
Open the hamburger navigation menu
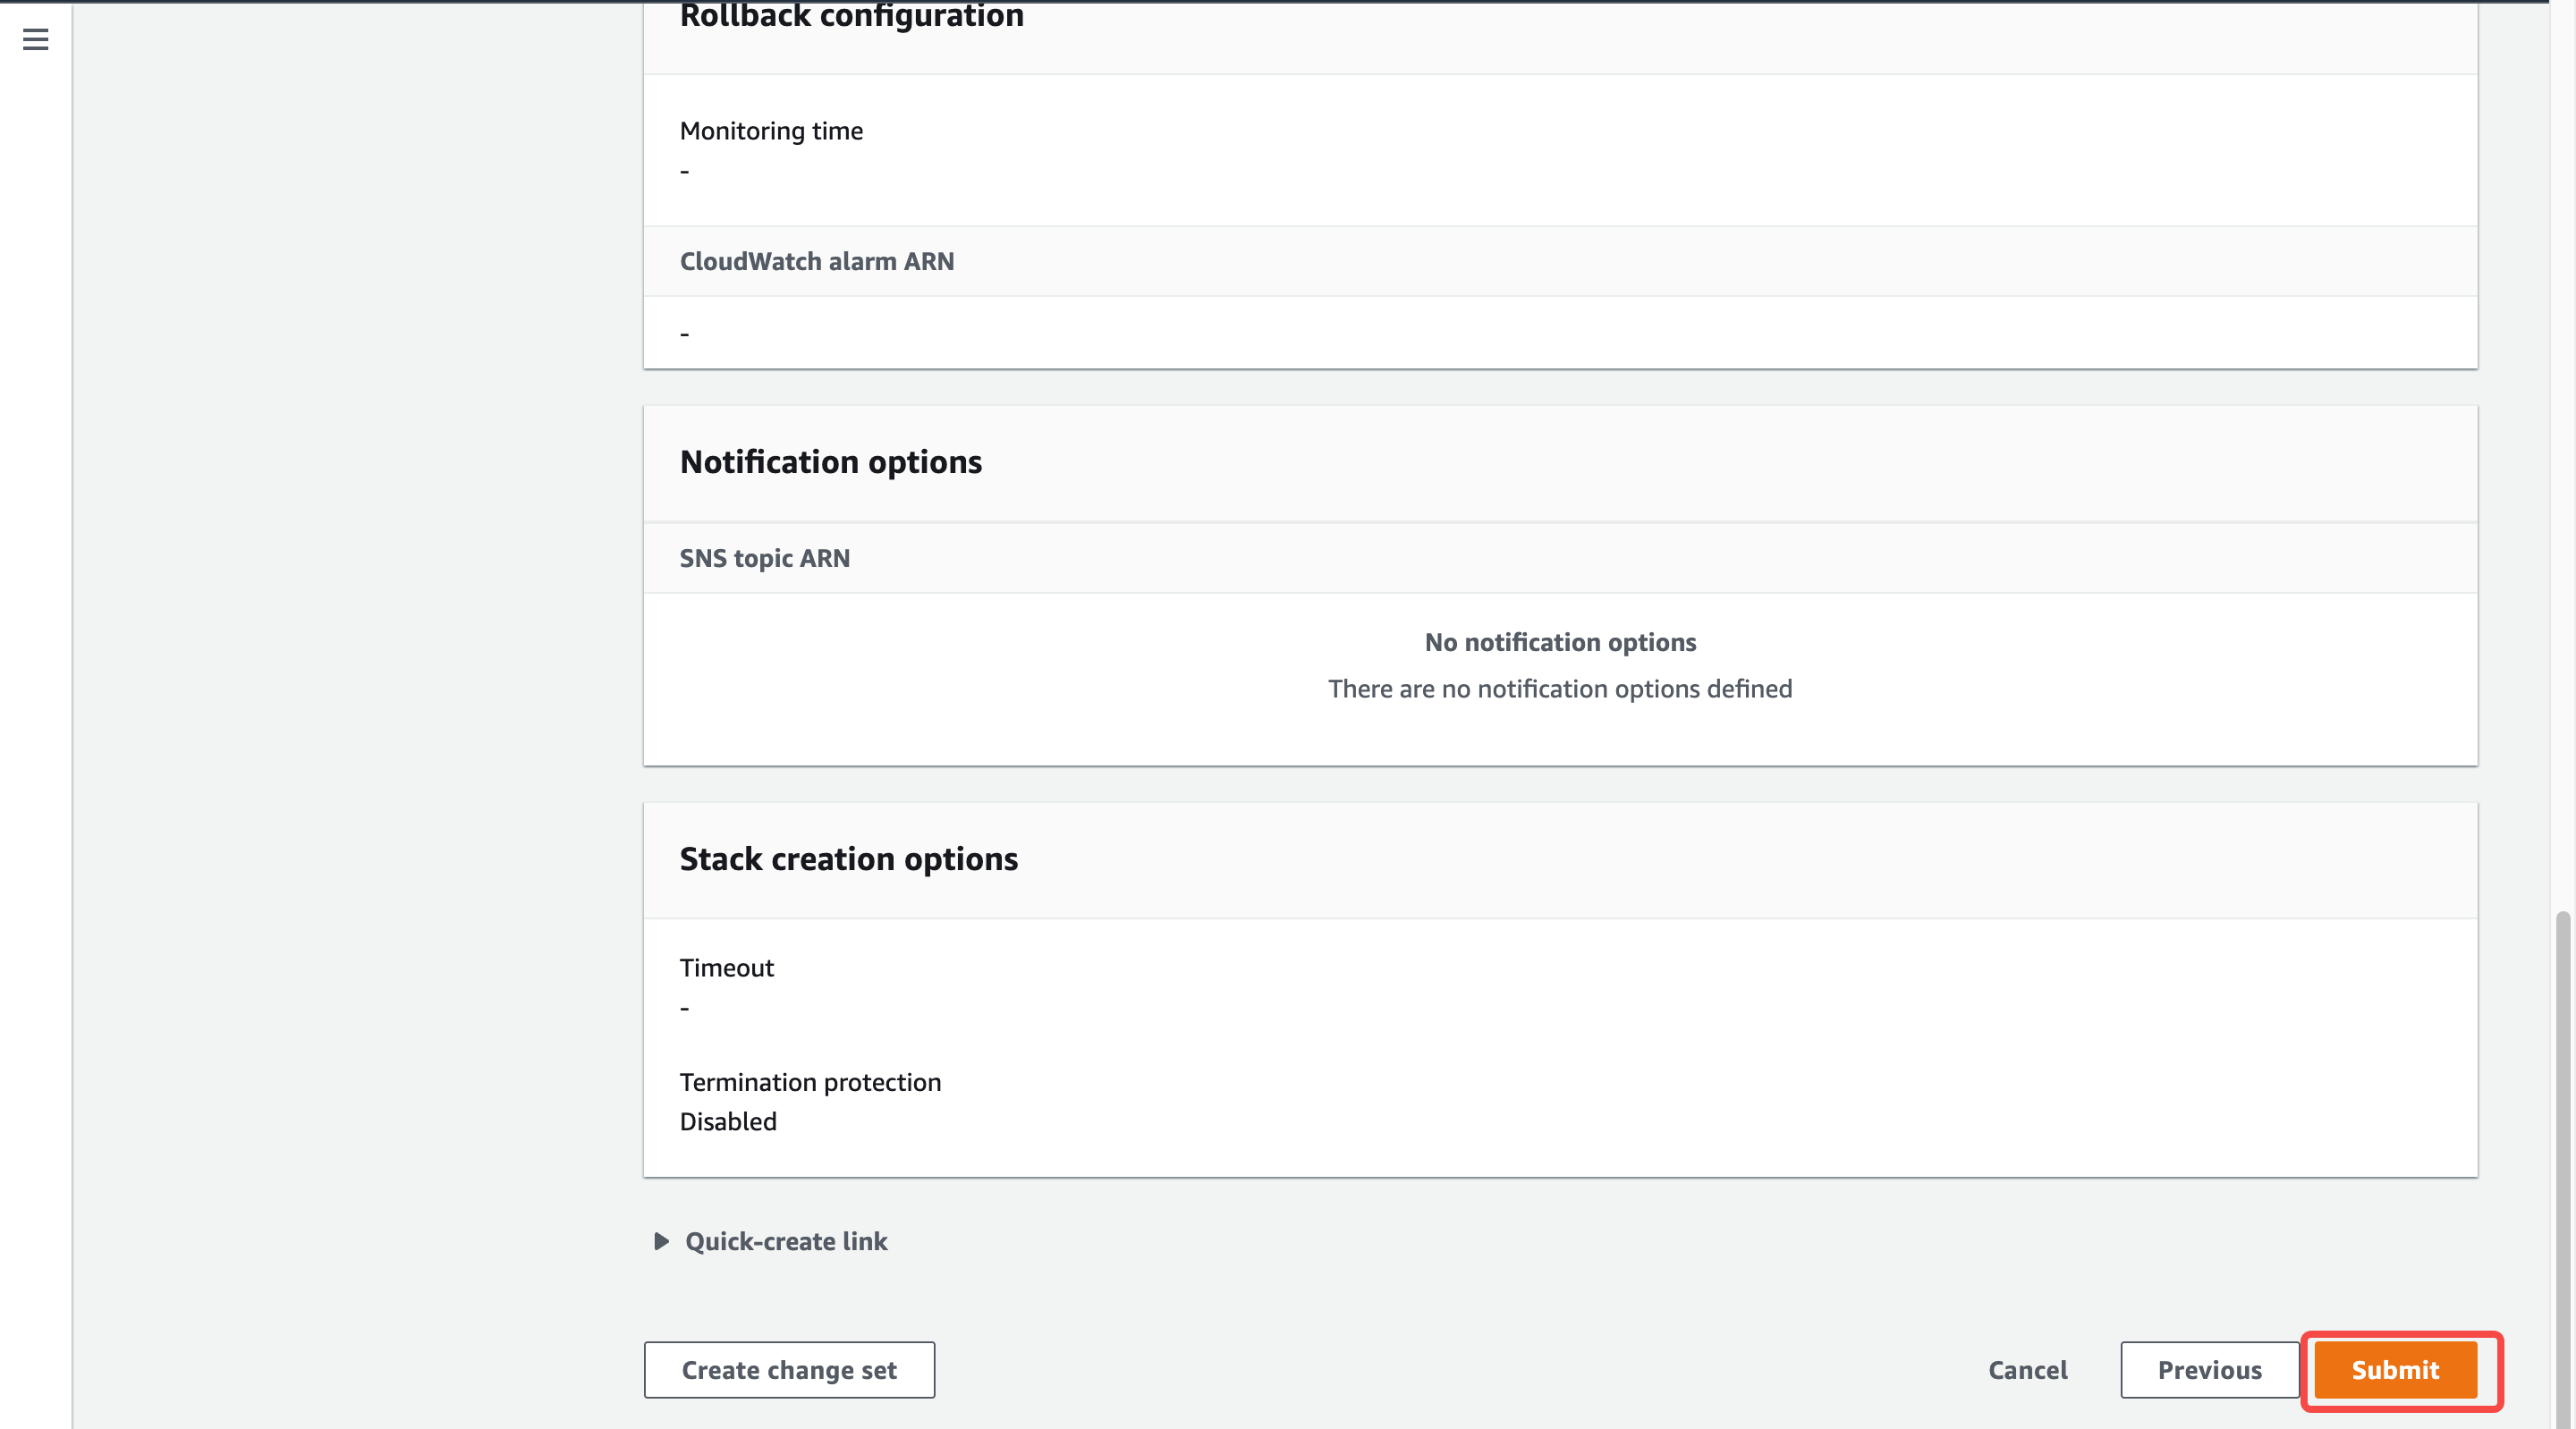coord(36,39)
